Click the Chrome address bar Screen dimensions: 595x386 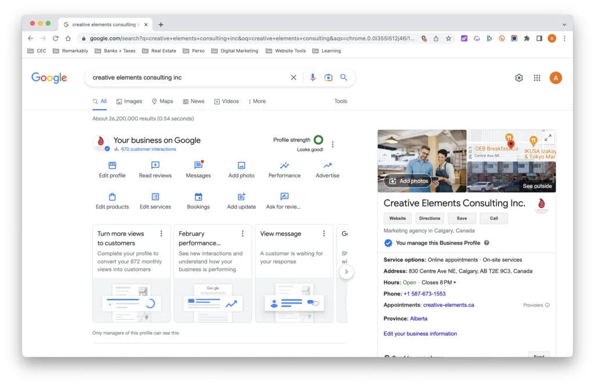pos(252,38)
